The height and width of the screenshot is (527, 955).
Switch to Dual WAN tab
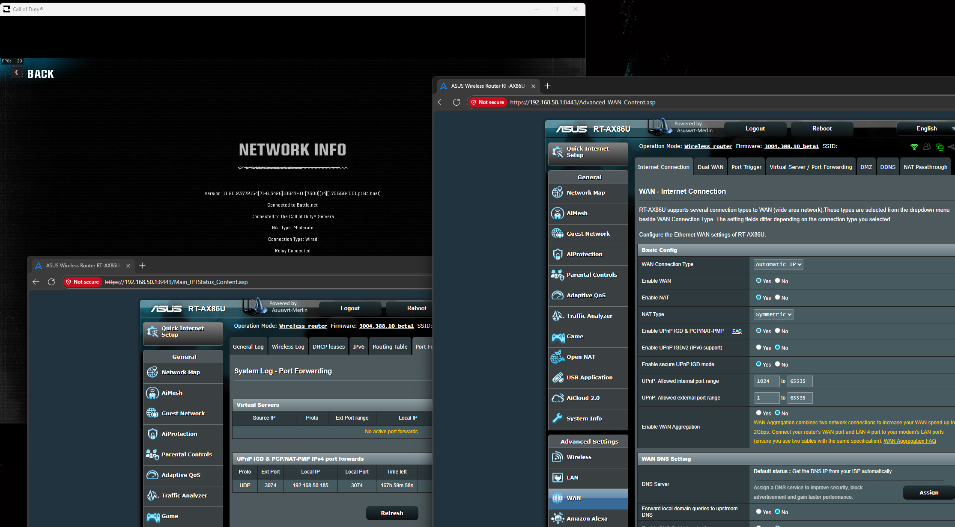710,167
